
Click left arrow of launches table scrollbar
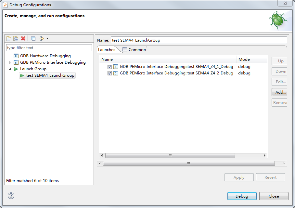(x=102, y=155)
